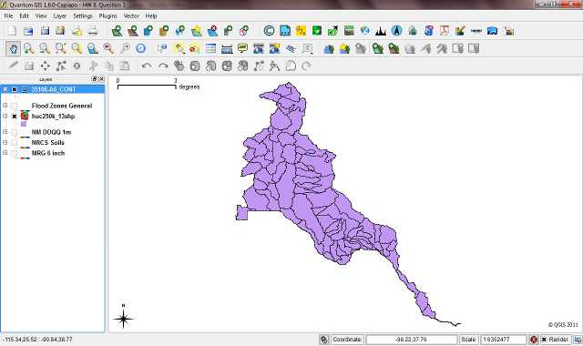Click the Save Project floppy icon

(x=45, y=31)
